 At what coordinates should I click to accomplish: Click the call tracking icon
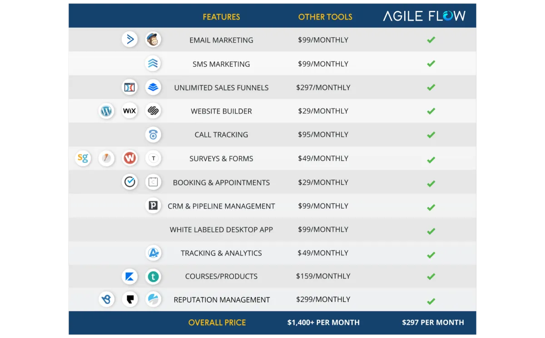[154, 135]
